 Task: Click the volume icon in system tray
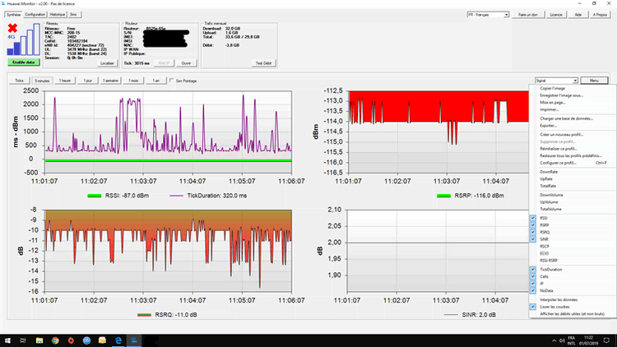(x=562, y=340)
